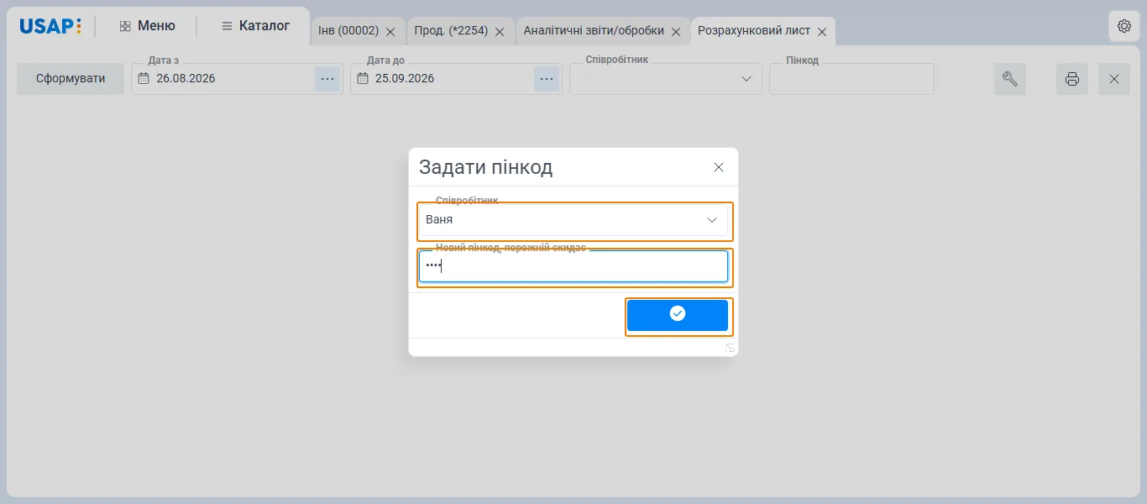
Task: Click the Дата до date 25.09.2026
Action: (405, 79)
